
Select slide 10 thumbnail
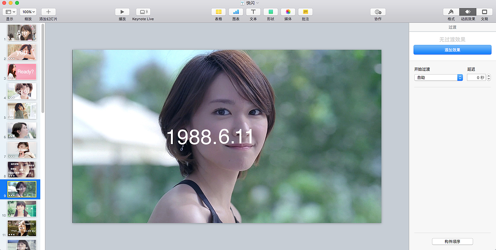pyautogui.click(x=22, y=209)
